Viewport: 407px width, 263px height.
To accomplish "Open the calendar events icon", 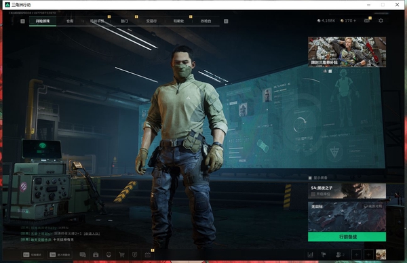I will tap(147, 255).
